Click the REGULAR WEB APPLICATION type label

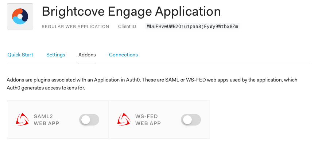click(75, 27)
